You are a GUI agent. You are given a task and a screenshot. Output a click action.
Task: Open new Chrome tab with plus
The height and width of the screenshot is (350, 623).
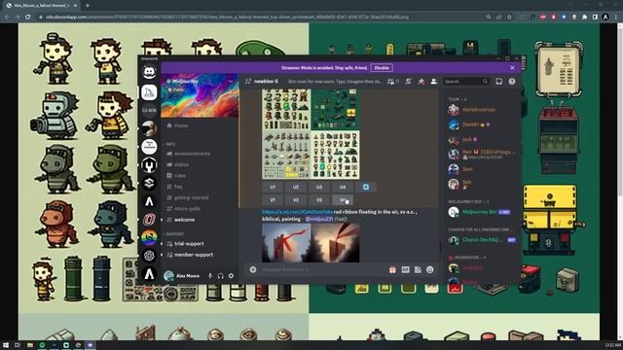pyautogui.click(x=88, y=6)
